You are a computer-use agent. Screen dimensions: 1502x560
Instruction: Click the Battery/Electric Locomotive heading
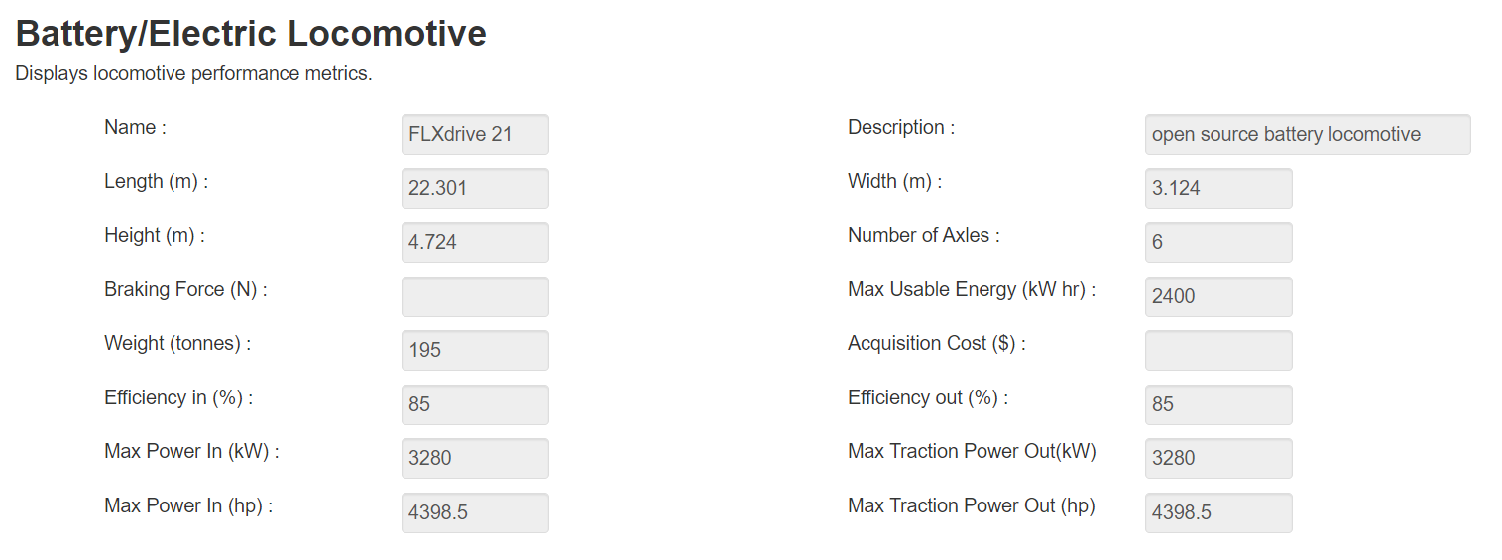pos(251,34)
